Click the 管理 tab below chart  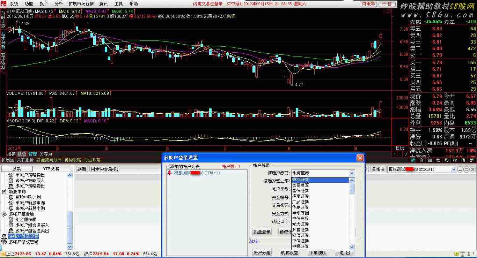pyautogui.click(x=33, y=154)
